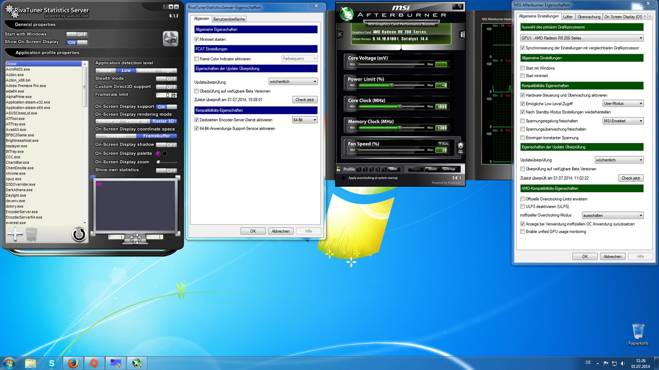
Task: Click the MSI Afterburner green jet logo
Action: click(x=346, y=14)
